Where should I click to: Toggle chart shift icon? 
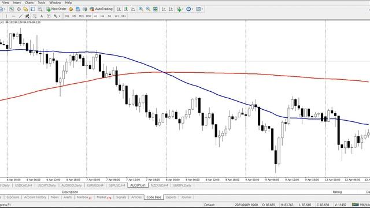pyautogui.click(x=171, y=9)
